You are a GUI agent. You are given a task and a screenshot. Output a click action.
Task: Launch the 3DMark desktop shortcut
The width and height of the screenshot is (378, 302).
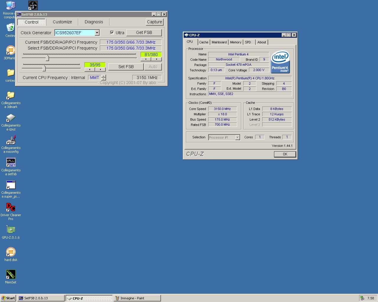(10, 50)
